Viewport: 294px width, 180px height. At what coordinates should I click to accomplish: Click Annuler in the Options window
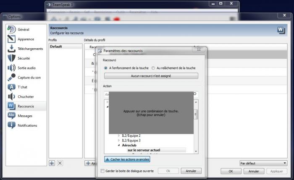point(254,171)
